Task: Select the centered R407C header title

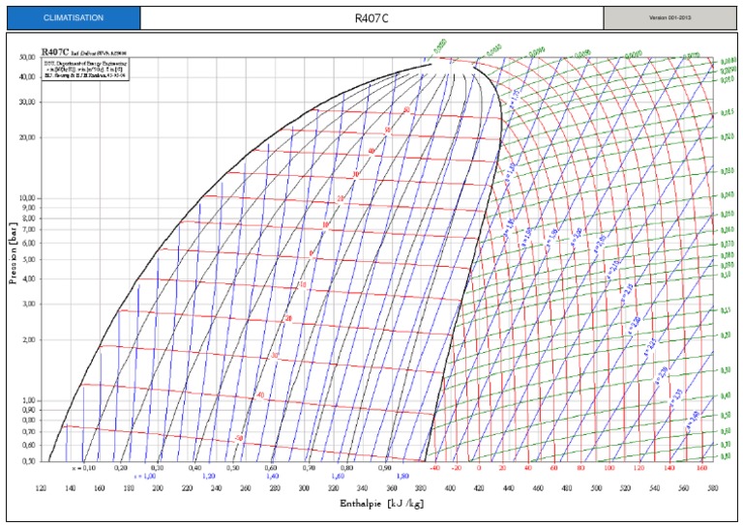Action: (x=371, y=18)
